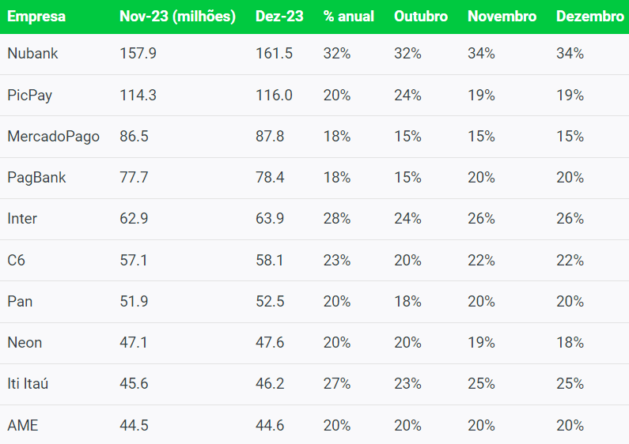Image resolution: width=629 pixels, height=444 pixels.
Task: Select the Outubro column header
Action: pyautogui.click(x=421, y=17)
